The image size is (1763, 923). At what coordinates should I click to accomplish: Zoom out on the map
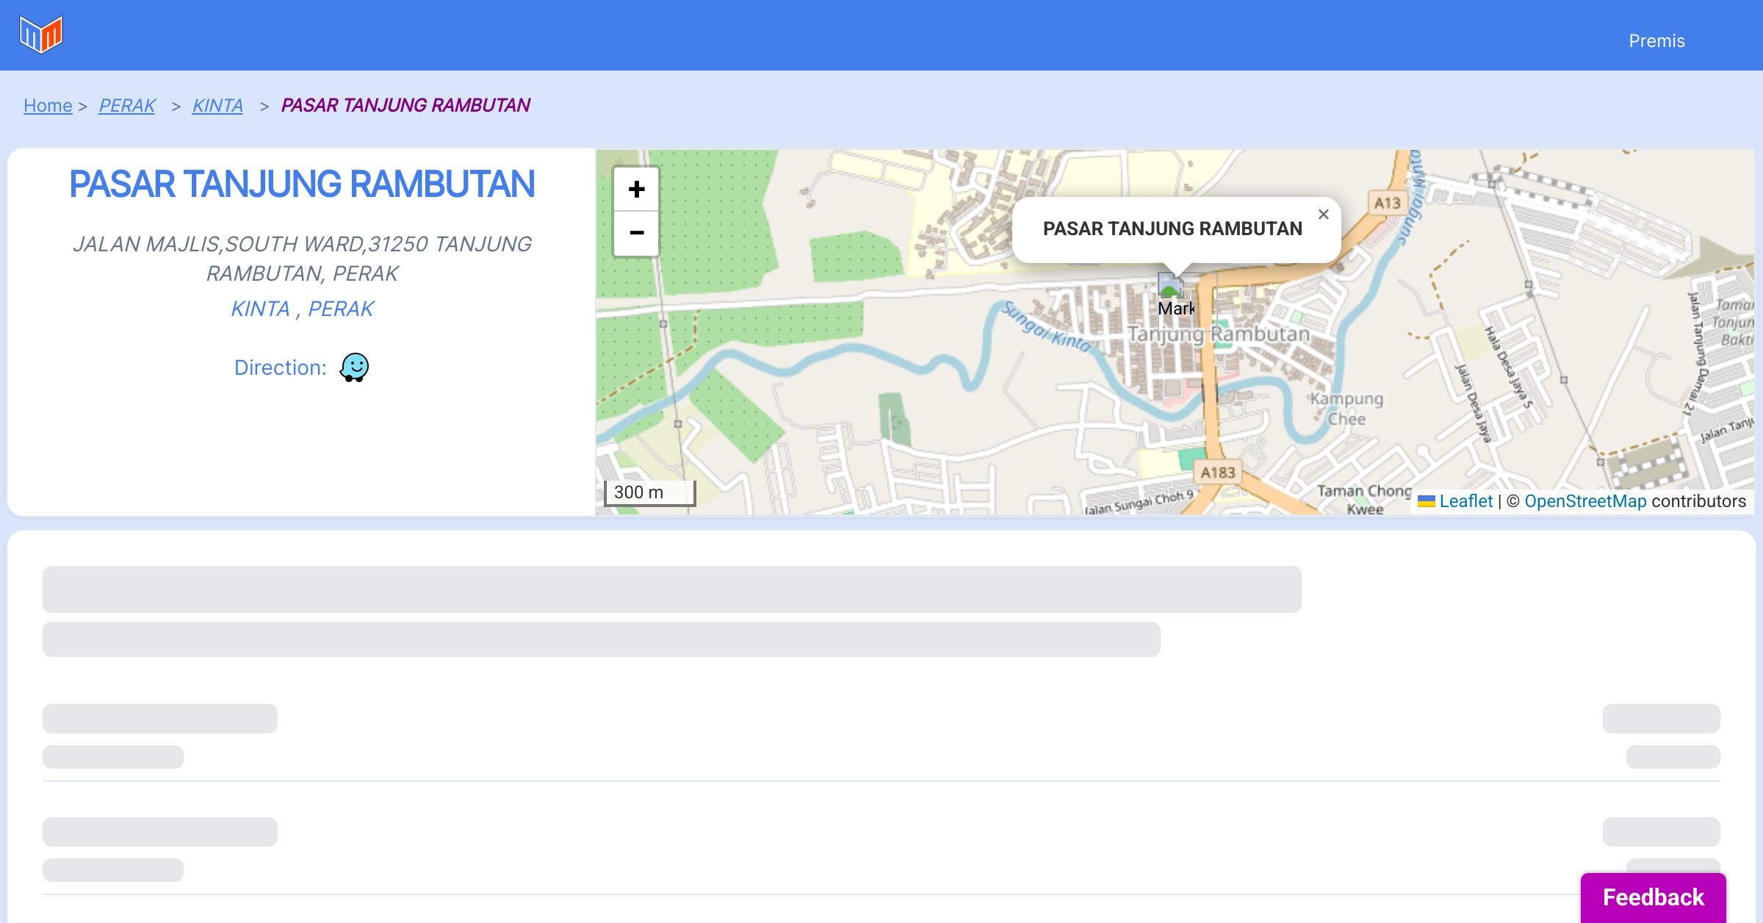[x=636, y=233]
